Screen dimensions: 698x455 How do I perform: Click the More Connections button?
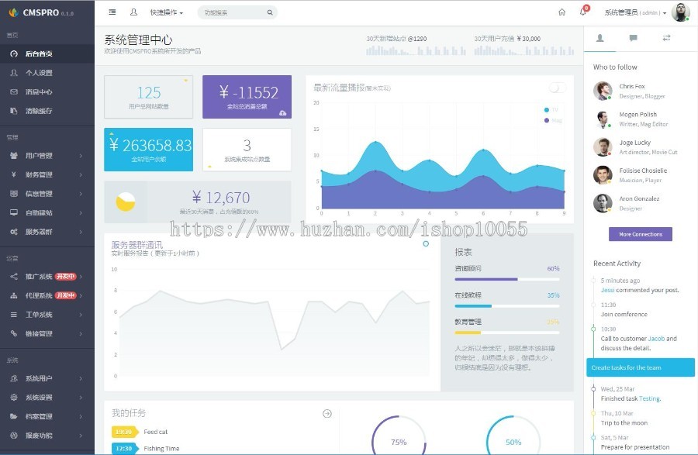tap(640, 234)
